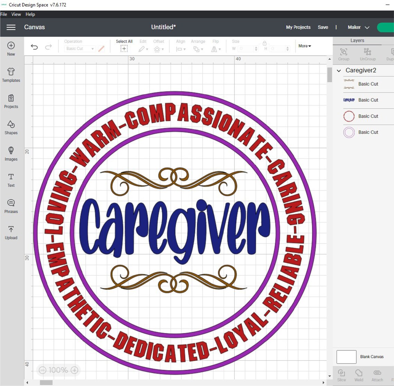Open the File menu
This screenshot has height=386, width=394.
point(4,14)
